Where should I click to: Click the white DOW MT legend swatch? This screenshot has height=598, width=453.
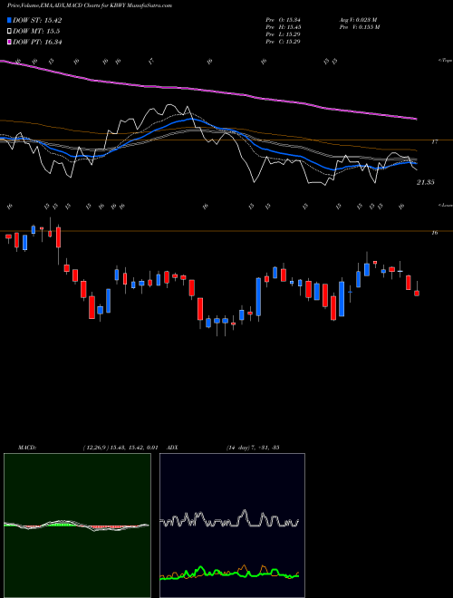[x=10, y=32]
